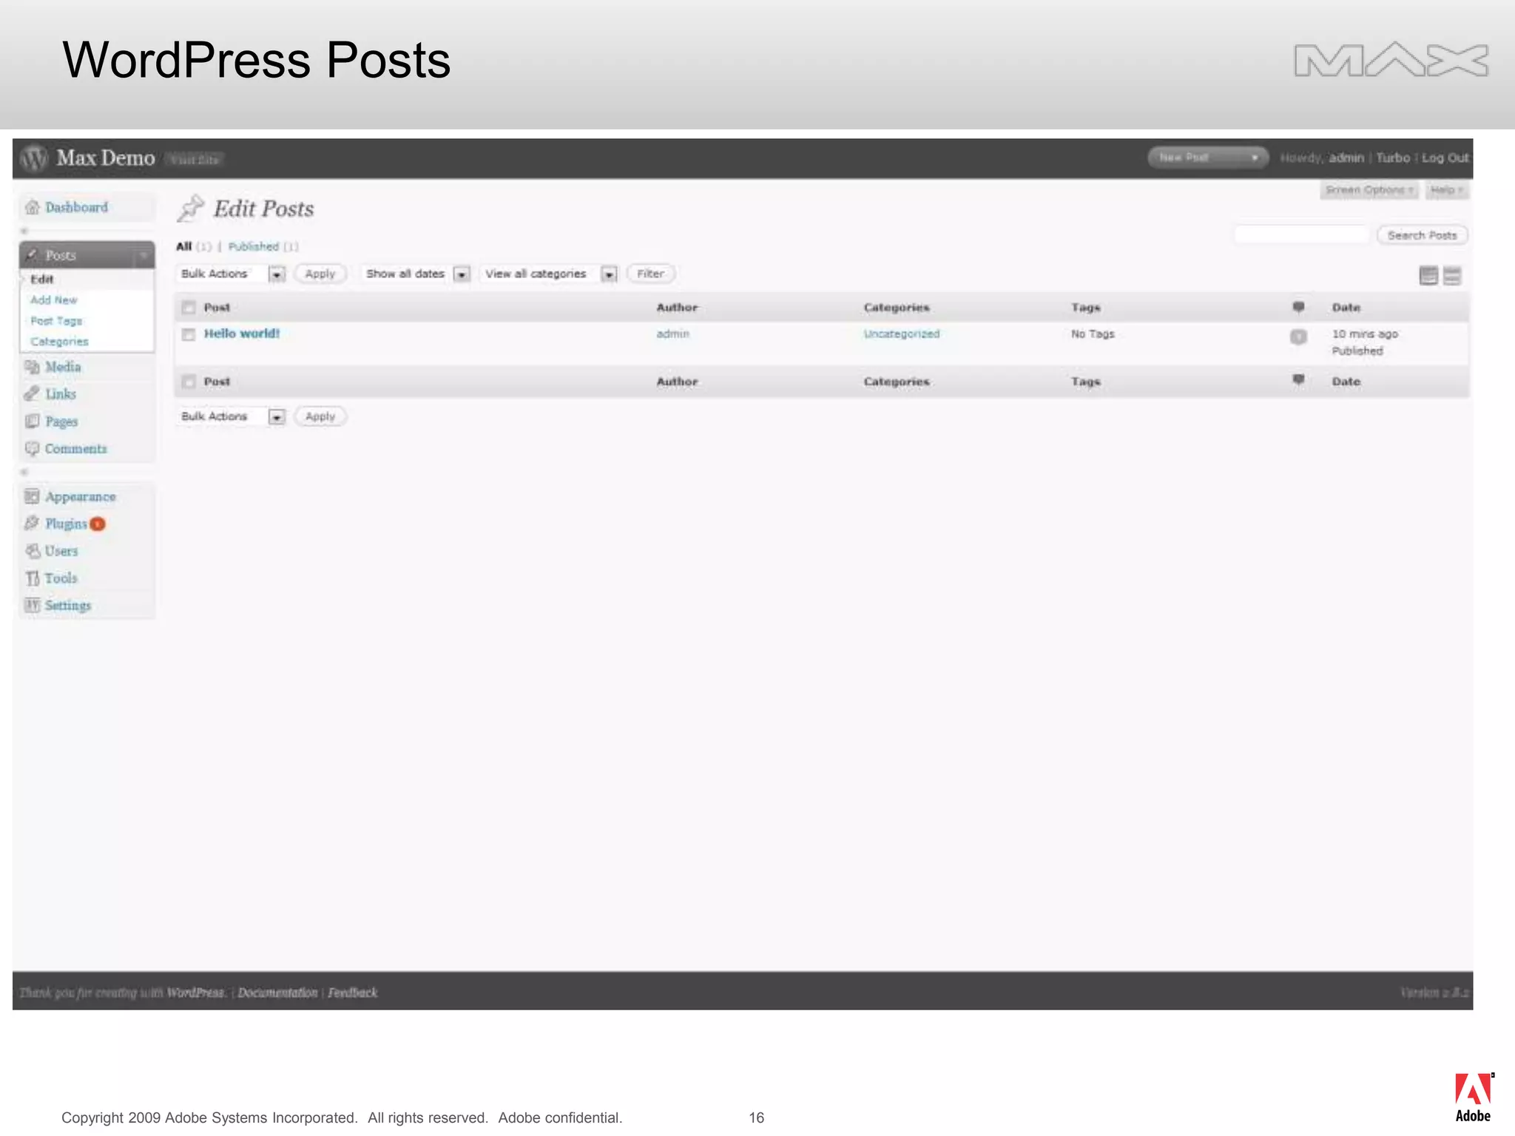Click the Links chain icon
The width and height of the screenshot is (1515, 1136).
pyautogui.click(x=32, y=393)
